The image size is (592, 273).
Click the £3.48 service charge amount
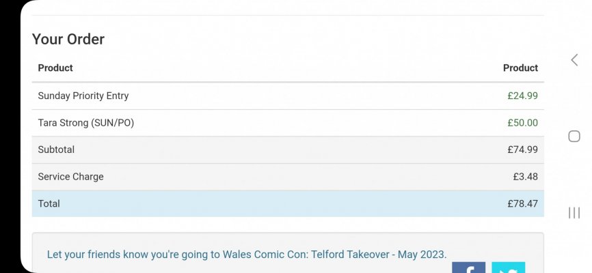525,177
